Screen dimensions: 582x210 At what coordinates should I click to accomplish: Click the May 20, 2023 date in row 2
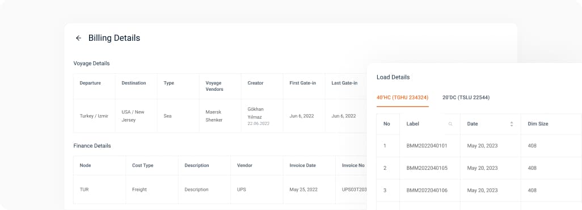(482, 168)
